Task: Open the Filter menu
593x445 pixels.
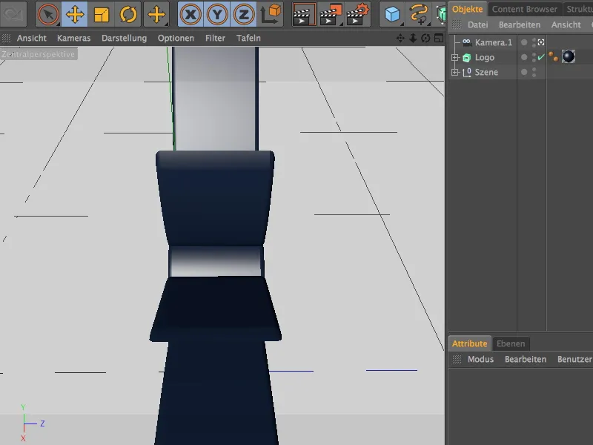Action: coord(215,39)
